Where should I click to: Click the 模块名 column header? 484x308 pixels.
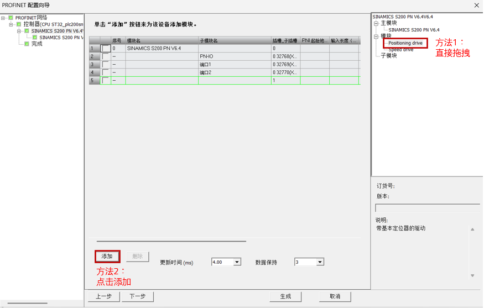tap(162, 41)
